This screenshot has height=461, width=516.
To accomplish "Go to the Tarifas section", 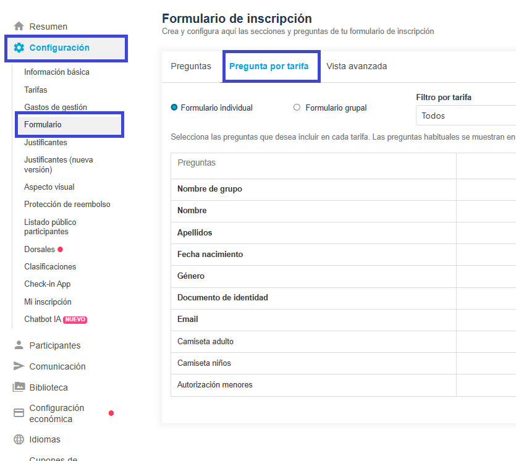I will click(x=36, y=90).
